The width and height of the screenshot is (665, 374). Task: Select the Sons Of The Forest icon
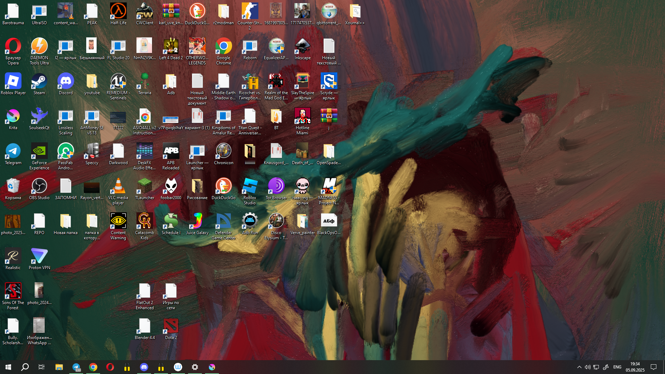[x=13, y=296]
